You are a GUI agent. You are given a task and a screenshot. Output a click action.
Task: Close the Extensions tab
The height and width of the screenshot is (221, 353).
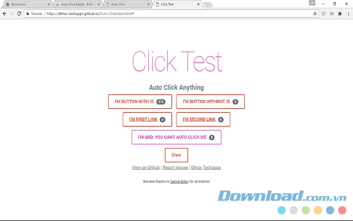(x=49, y=4)
